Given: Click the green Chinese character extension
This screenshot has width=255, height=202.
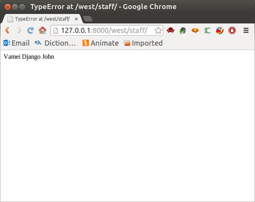Looking at the screenshot, I should pyautogui.click(x=207, y=31).
